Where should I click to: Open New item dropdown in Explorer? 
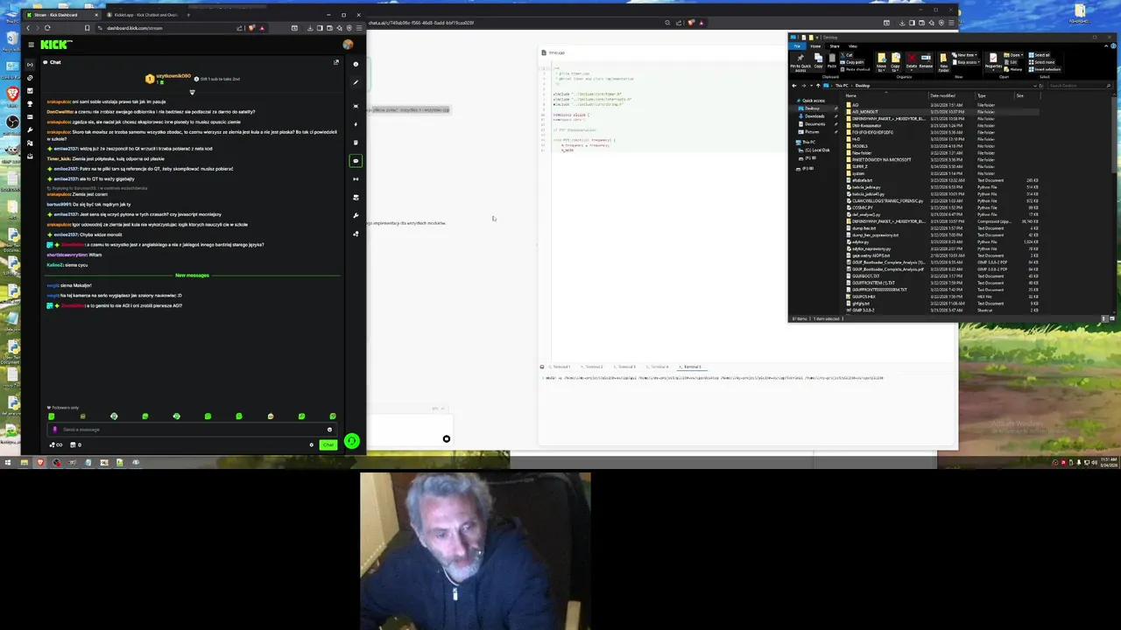(965, 55)
